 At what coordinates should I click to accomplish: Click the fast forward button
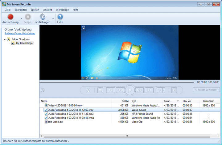[139, 90]
